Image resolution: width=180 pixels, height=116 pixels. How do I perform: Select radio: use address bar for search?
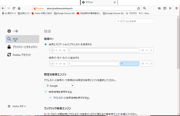click(x=46, y=44)
